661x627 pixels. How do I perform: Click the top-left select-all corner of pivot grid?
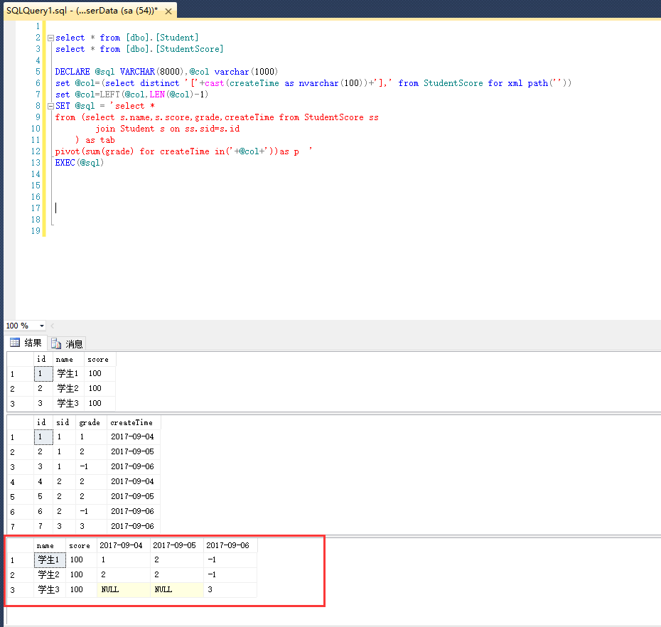(20, 546)
